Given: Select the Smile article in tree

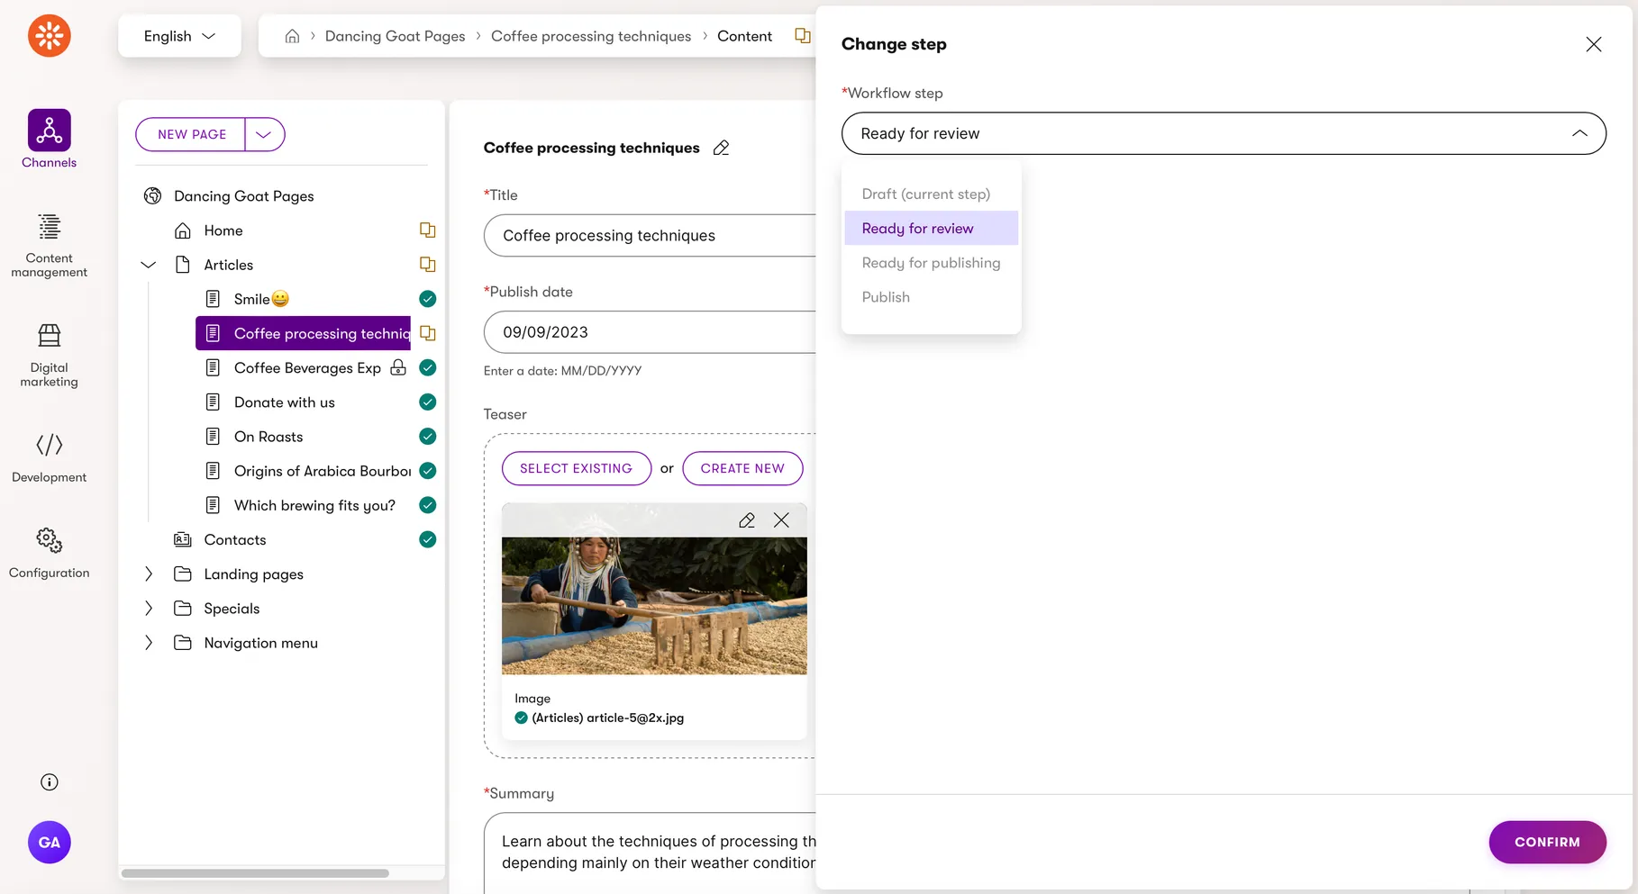Looking at the screenshot, I should [261, 299].
